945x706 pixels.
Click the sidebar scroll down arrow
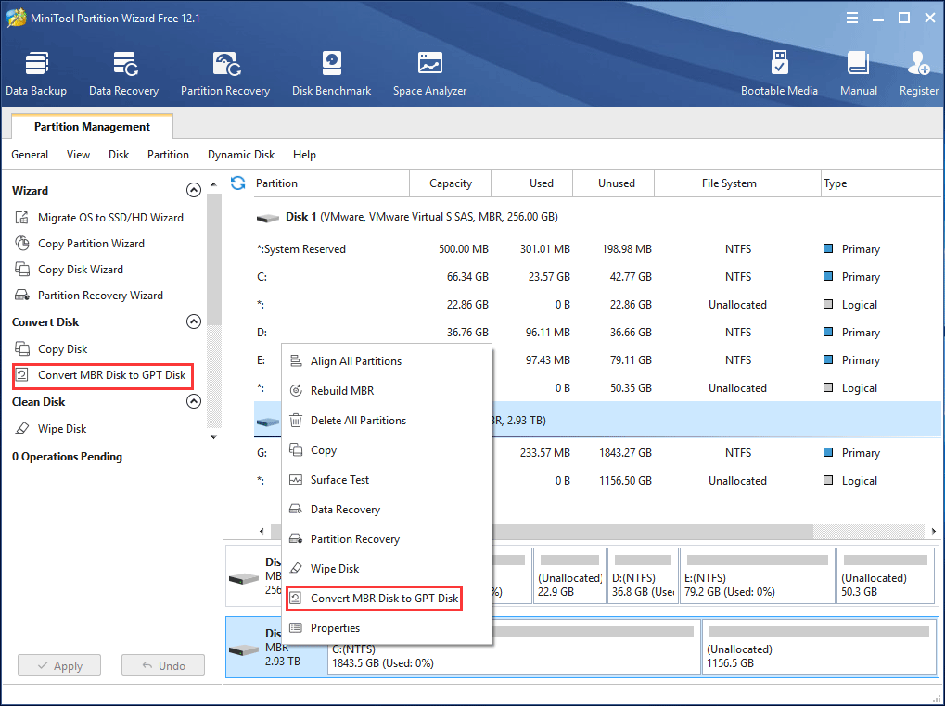(213, 437)
